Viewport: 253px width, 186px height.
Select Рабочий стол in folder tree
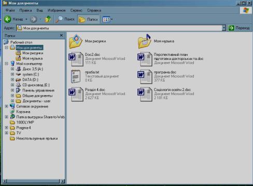click(x=21, y=42)
